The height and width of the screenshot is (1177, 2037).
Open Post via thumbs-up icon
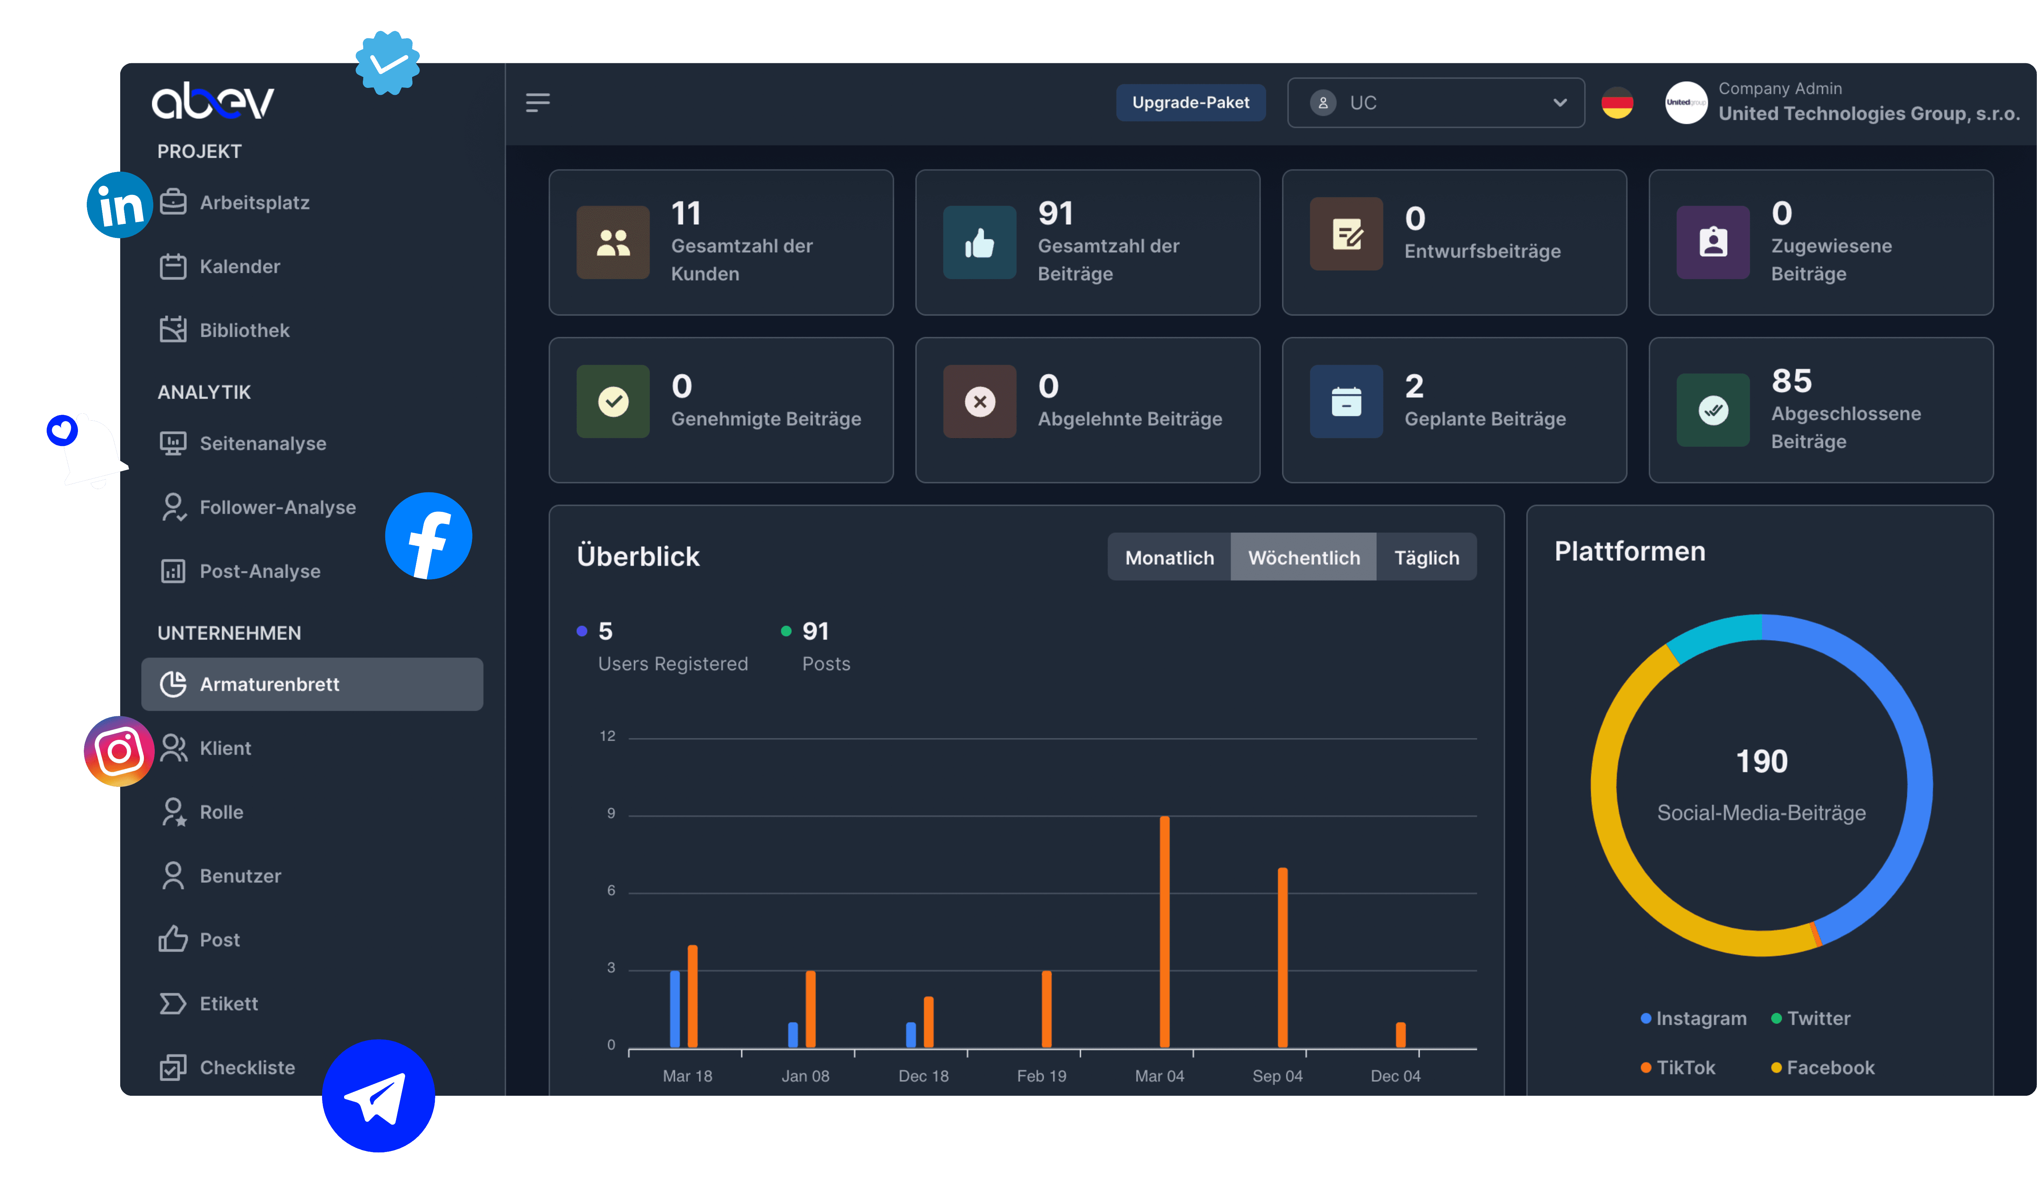tap(173, 939)
